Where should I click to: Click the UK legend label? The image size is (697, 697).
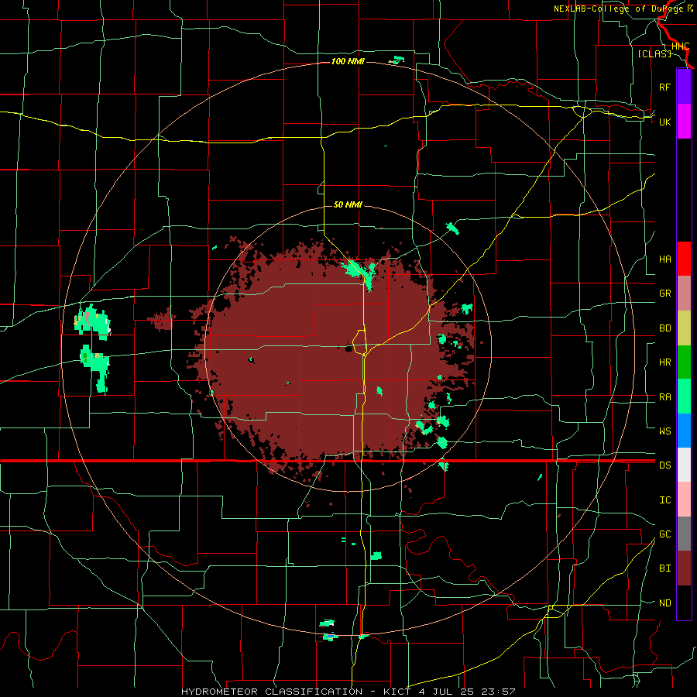664,122
